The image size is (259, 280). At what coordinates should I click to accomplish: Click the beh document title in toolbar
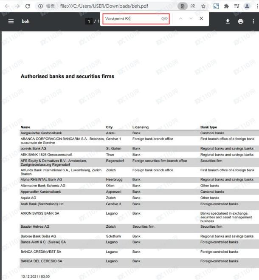pyautogui.click(x=25, y=21)
